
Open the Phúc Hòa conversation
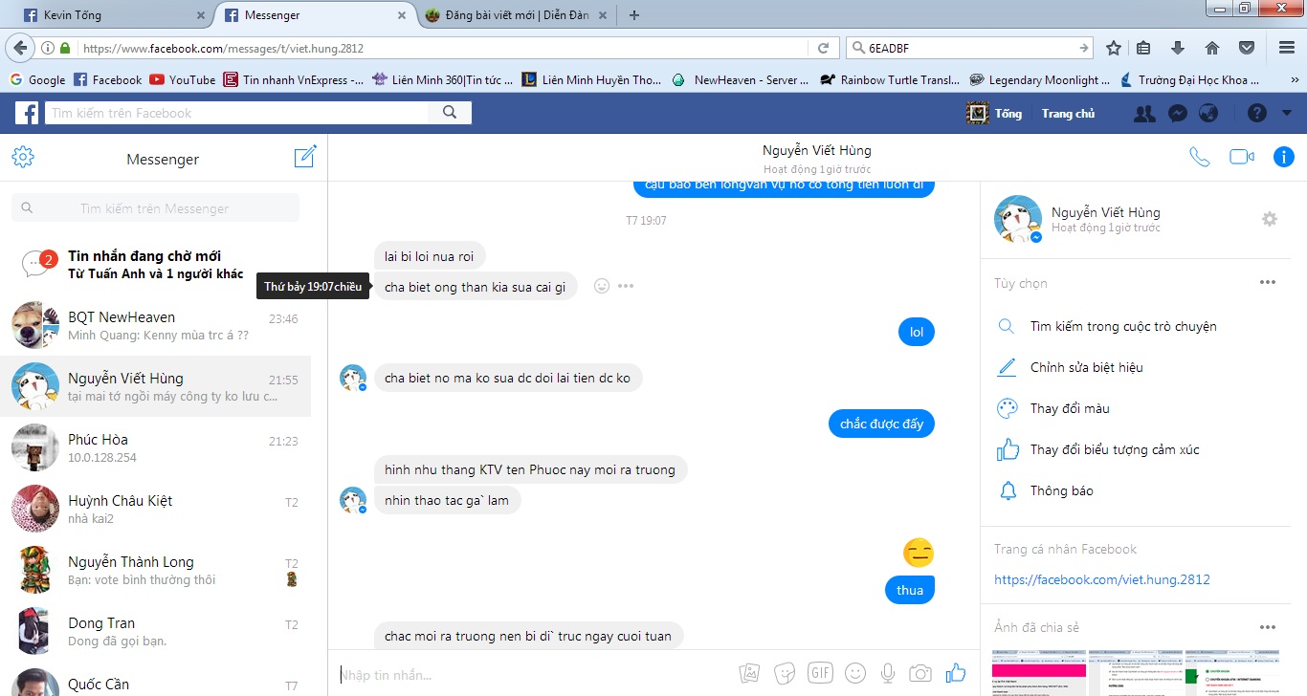pyautogui.click(x=155, y=447)
